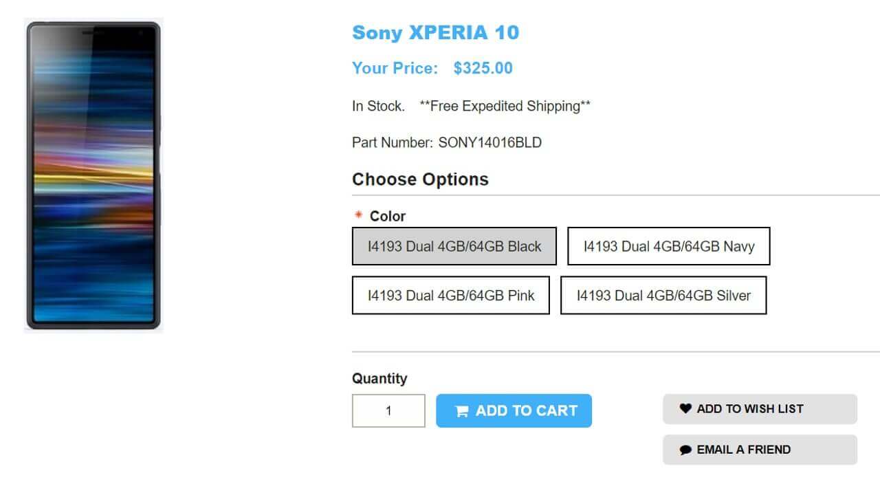Click the heart icon for wish list
The image size is (880, 495).
(685, 408)
